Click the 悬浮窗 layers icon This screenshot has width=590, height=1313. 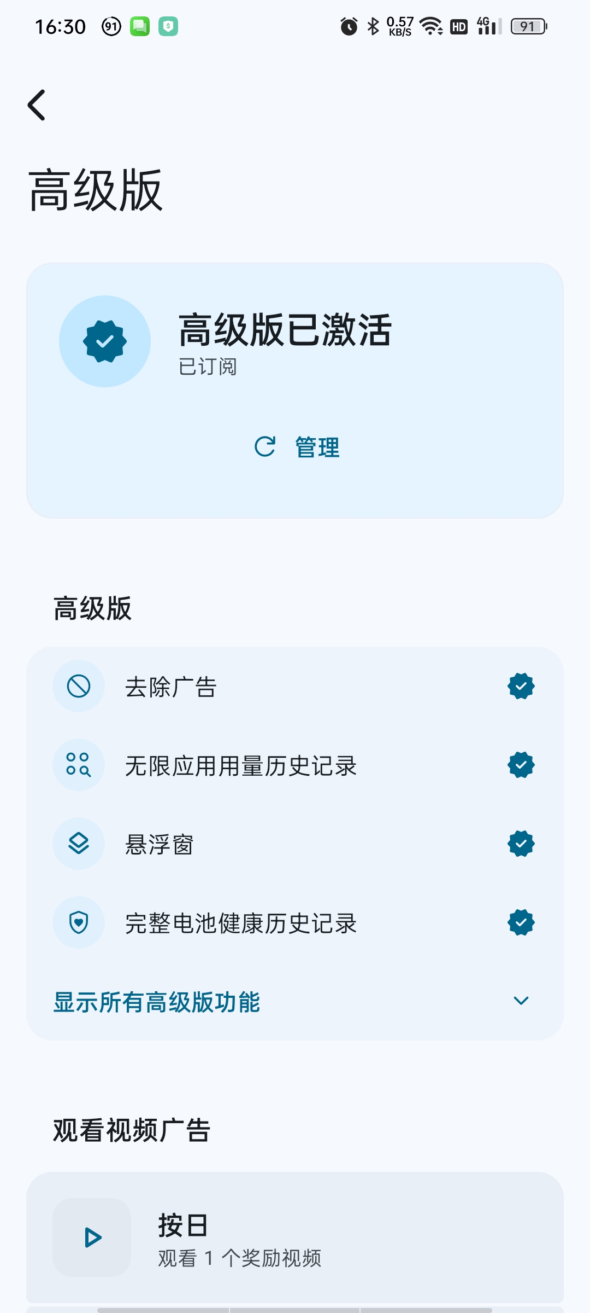point(79,844)
